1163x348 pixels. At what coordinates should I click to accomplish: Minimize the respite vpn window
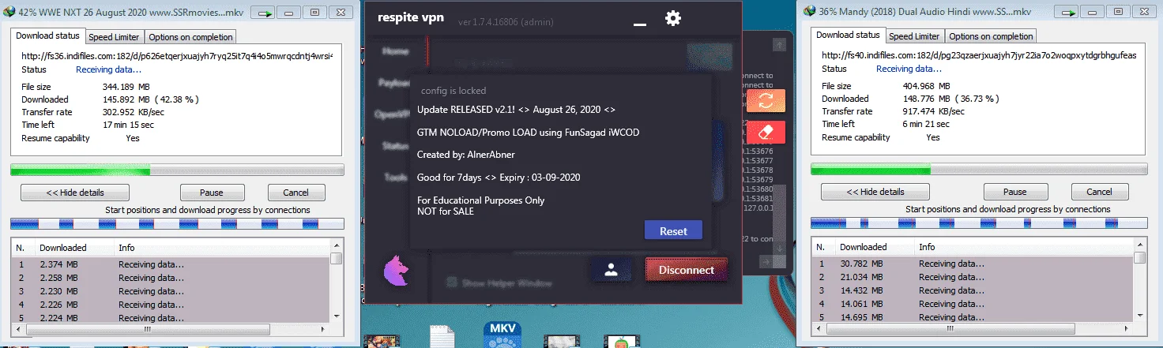640,24
